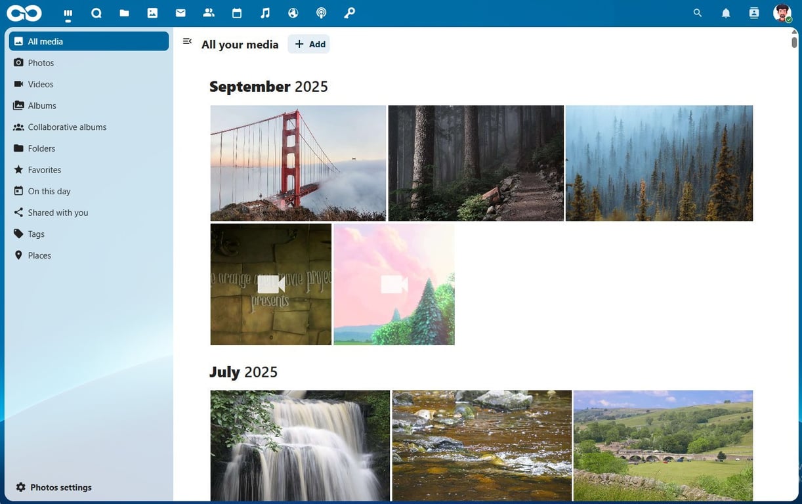Open Collaborative albums in sidebar
The height and width of the screenshot is (504, 802).
[89, 127]
